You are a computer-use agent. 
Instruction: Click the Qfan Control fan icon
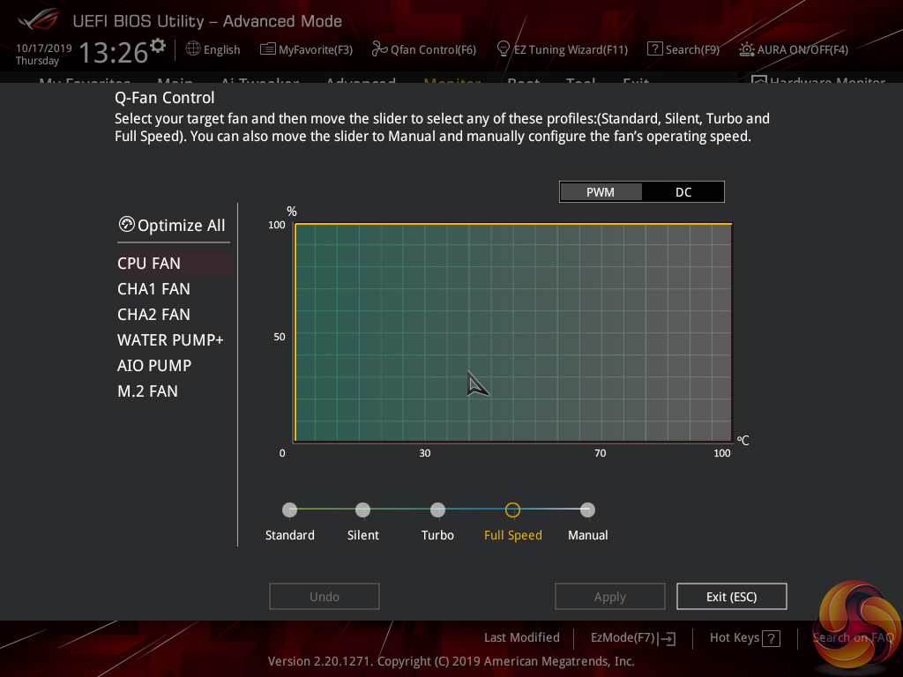coord(379,49)
